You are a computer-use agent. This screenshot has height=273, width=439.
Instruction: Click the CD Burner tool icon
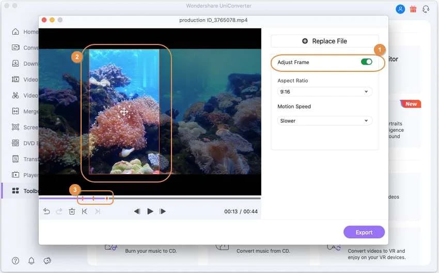(111, 247)
